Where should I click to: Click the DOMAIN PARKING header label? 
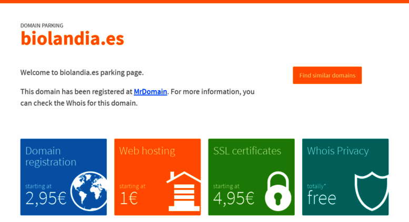point(42,26)
